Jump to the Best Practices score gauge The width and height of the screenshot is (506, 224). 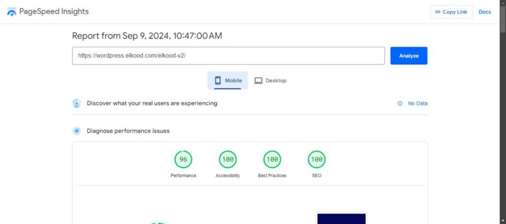[272, 159]
